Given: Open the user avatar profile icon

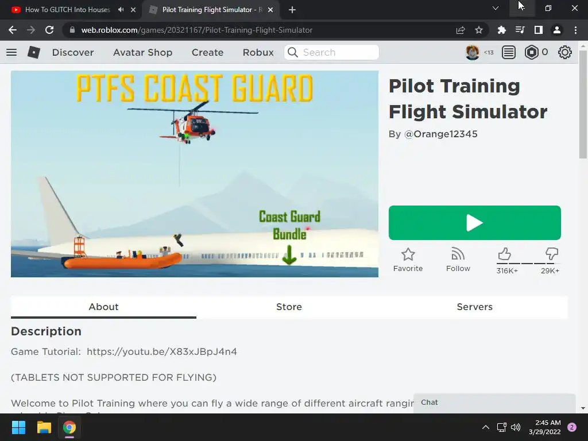Looking at the screenshot, I should 472,52.
